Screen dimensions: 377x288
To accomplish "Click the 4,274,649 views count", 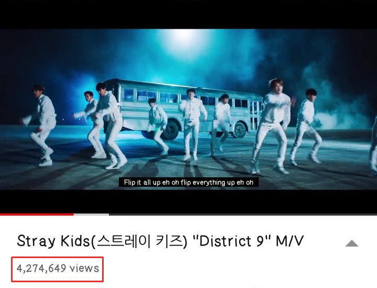I will click(x=58, y=269).
